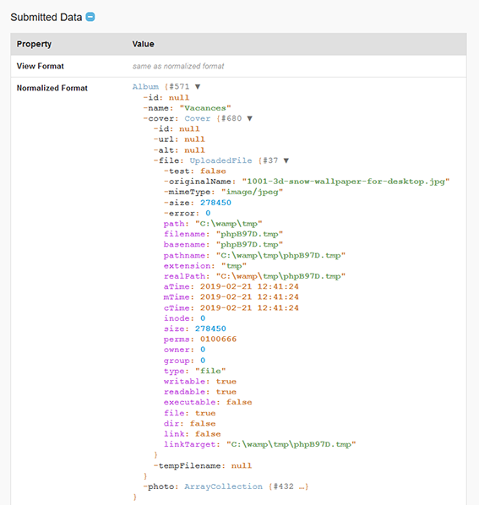The height and width of the screenshot is (505, 479).
Task: Collapse the Cover object arrow
Action: tap(250, 118)
